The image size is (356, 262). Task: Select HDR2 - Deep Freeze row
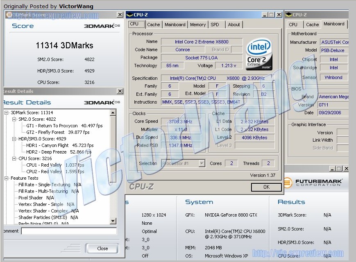pyautogui.click(x=59, y=152)
